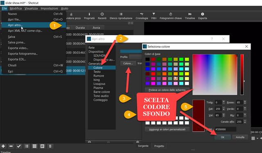Click the Canale alfa stepper arrows
The image size is (262, 153).
tap(245, 122)
